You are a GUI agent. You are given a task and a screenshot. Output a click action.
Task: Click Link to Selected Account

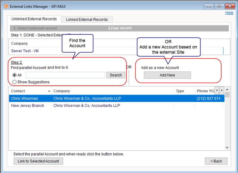coord(38,161)
